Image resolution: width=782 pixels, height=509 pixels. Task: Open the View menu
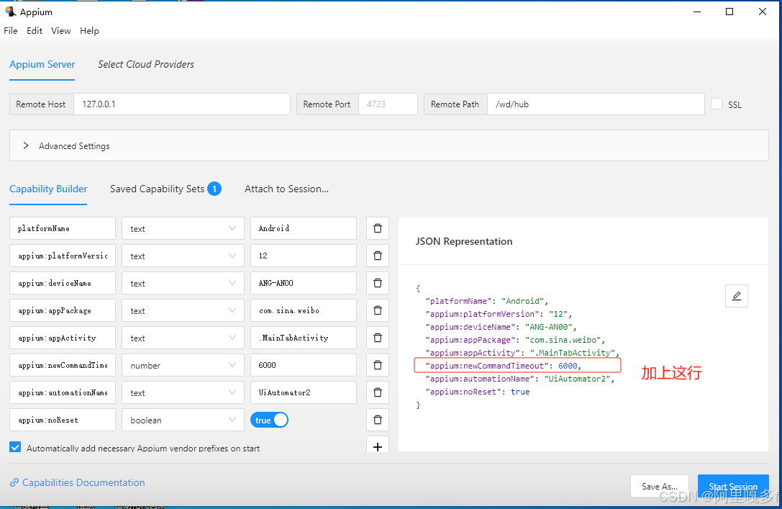pyautogui.click(x=61, y=30)
